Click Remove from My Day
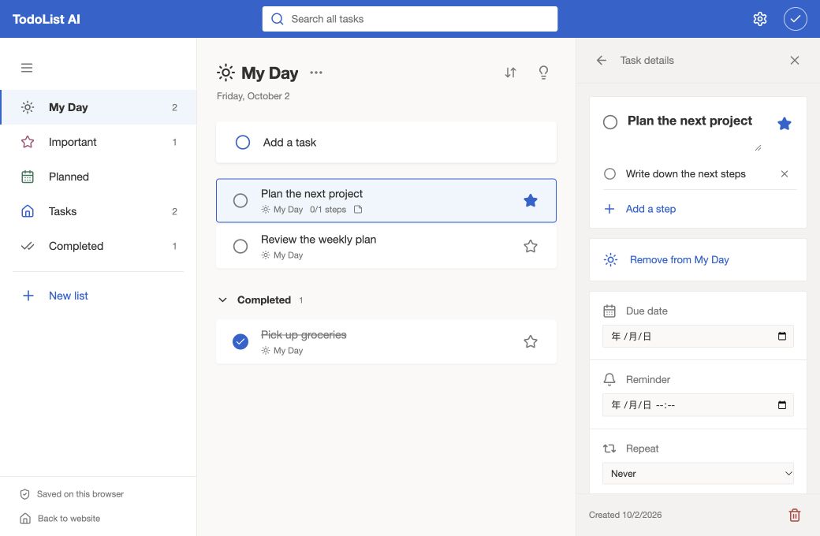The width and height of the screenshot is (820, 536). point(679,260)
